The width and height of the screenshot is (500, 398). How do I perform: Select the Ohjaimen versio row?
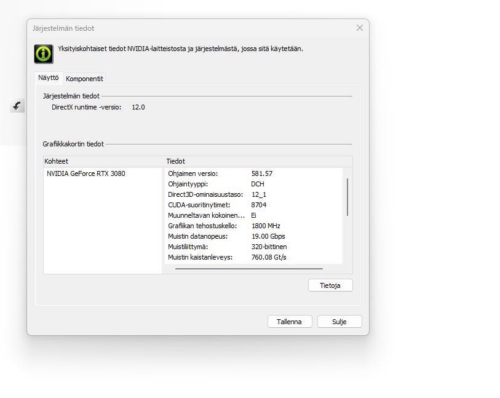coord(253,173)
